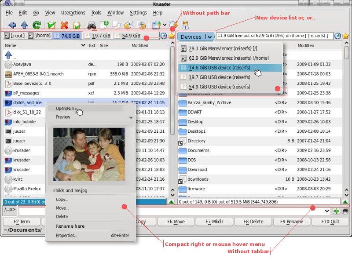The width and height of the screenshot is (352, 262).
Task: Expand dropdown arrow beside network globe icon
Action: click(x=165, y=25)
